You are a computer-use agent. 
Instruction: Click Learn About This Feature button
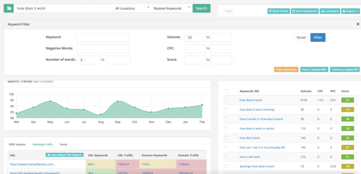[x=65, y=155]
